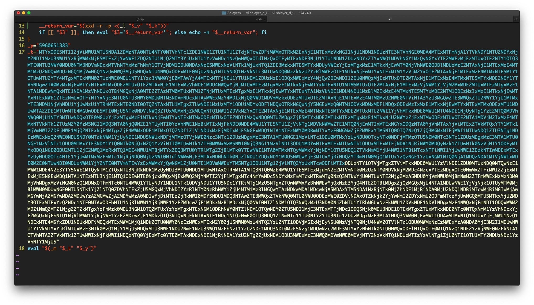Click line number 17 in gutter

point(22,52)
